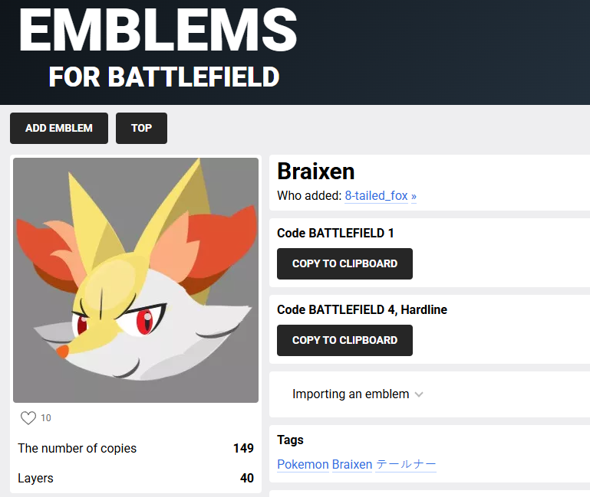
Task: Open the Pokemon tag link
Action: (302, 464)
